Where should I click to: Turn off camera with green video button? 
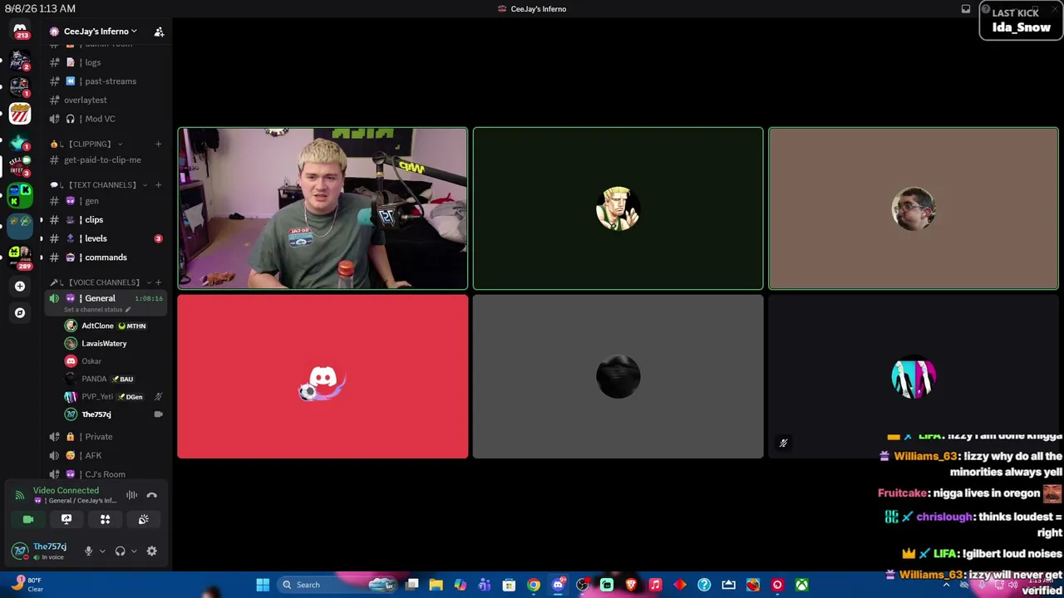(x=28, y=519)
